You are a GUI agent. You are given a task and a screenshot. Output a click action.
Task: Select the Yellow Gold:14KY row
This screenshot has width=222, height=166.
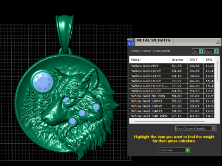[x=172, y=76]
